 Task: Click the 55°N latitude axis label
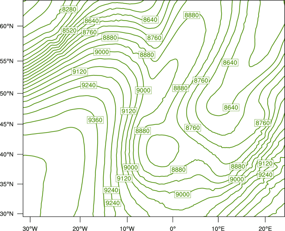tap(7, 61)
